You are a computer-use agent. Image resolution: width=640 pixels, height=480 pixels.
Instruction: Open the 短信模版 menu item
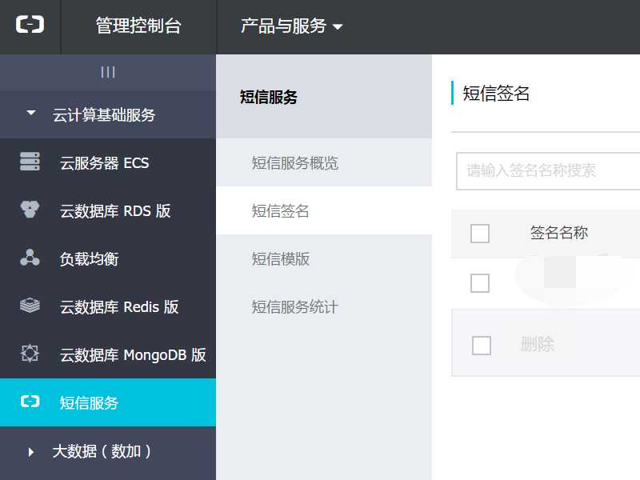[281, 259]
